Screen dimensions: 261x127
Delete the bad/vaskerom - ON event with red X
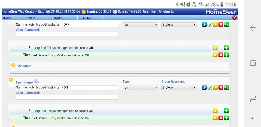click(221, 87)
